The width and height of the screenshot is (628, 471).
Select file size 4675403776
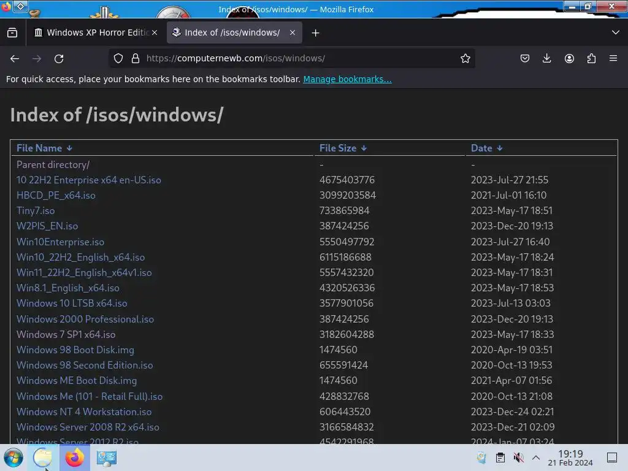pyautogui.click(x=347, y=180)
